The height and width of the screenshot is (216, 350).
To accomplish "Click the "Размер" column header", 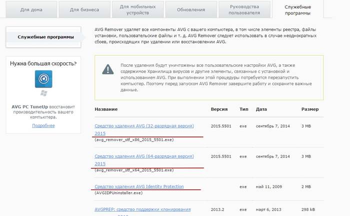I will click(310, 109).
